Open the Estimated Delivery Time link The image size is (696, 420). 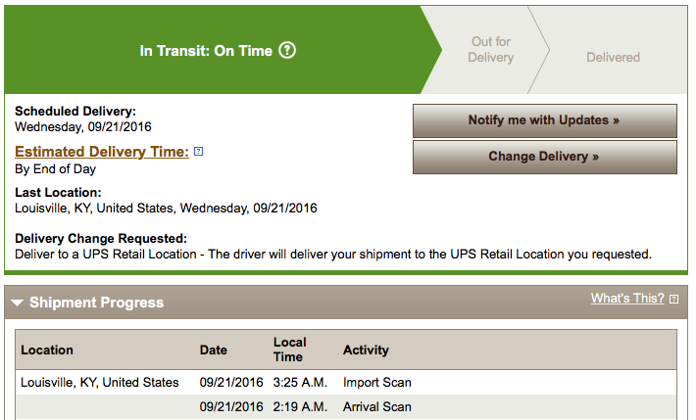pos(102,152)
